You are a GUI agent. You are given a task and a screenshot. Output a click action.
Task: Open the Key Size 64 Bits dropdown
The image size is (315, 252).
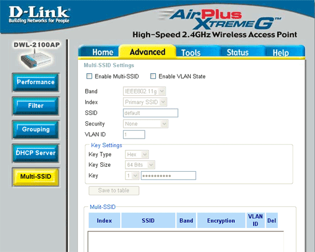(140, 165)
